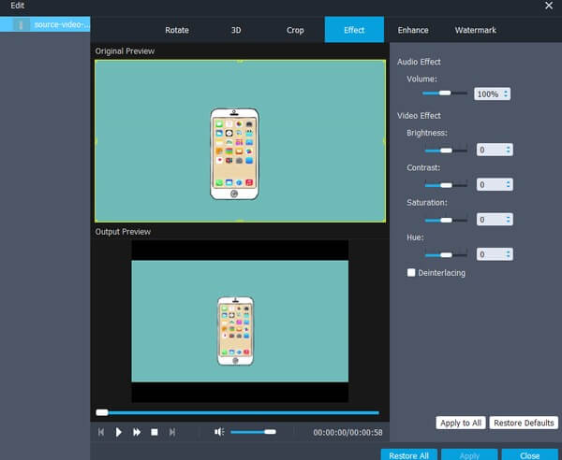The height and width of the screenshot is (460, 562).
Task: Click the fast forward icon
Action: click(x=137, y=432)
